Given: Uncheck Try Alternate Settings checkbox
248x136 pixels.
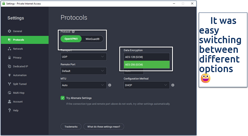Looking at the screenshot, I should click(x=62, y=98).
